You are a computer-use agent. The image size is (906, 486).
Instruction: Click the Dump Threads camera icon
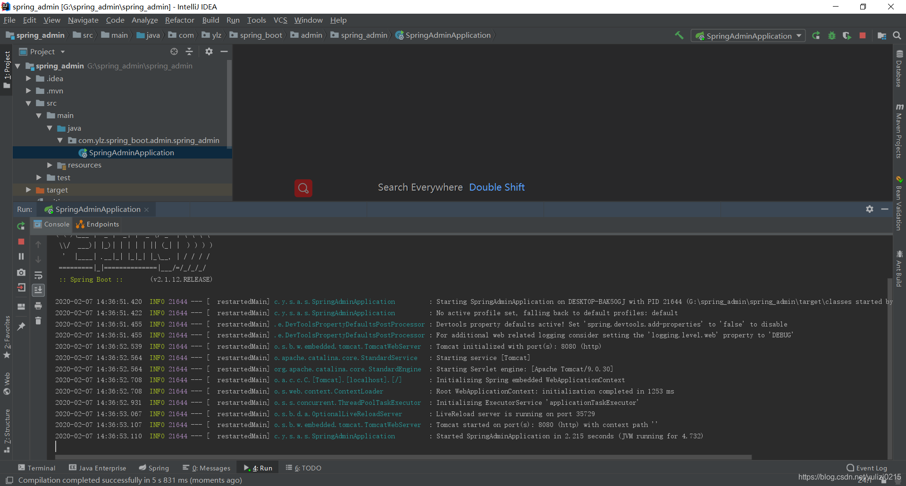click(21, 272)
